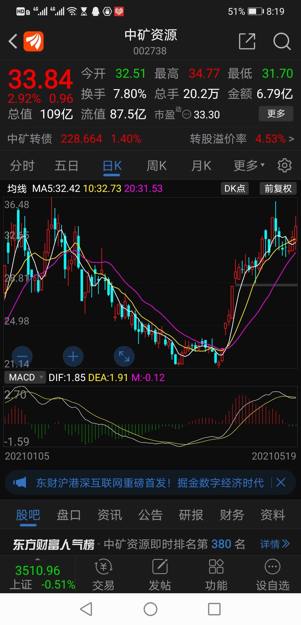Open the Eastmoney orange app logo

[33, 41]
